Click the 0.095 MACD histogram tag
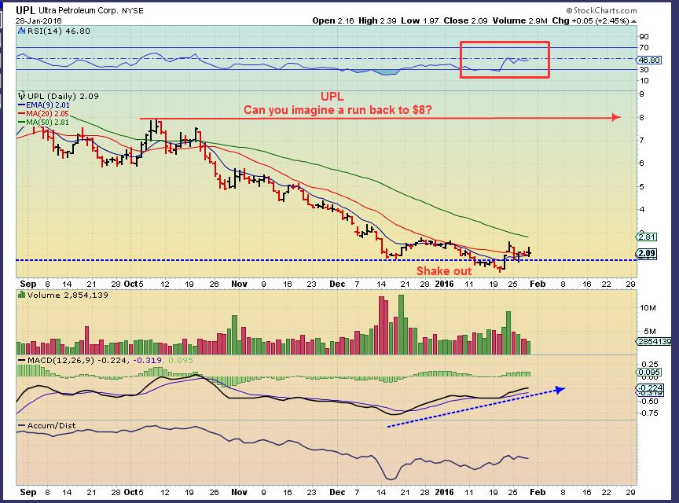This screenshot has height=503, width=679. pos(649,373)
